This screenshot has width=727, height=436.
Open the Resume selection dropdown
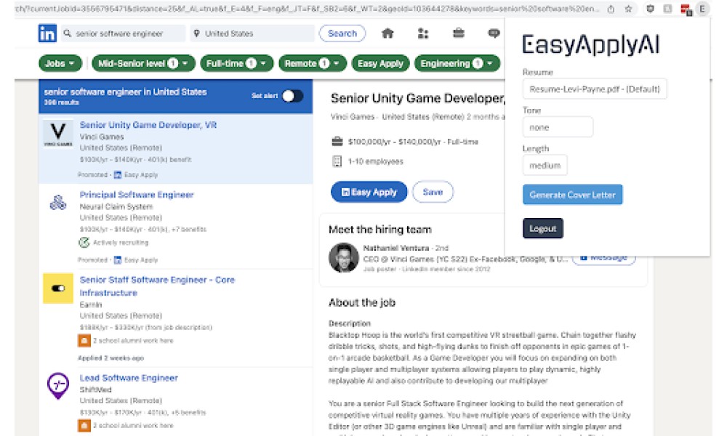coord(595,89)
